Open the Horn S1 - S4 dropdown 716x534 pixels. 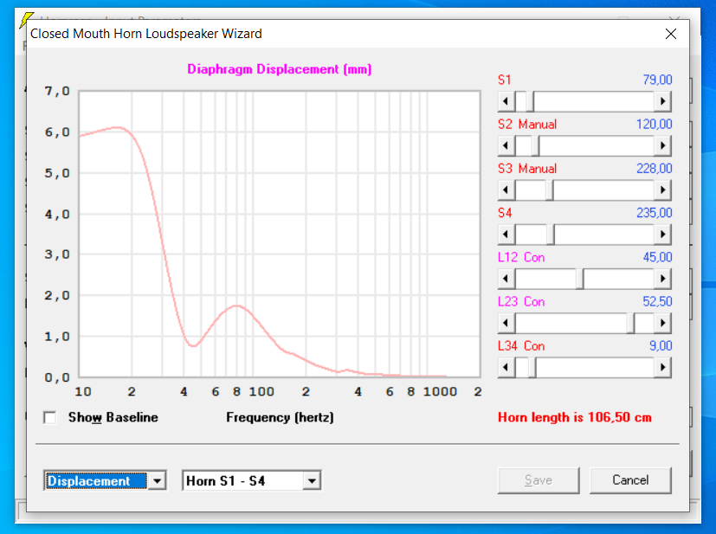pos(312,480)
